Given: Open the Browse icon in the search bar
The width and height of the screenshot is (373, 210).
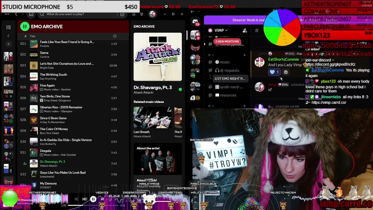Looking at the screenshot, I should 122,14.
